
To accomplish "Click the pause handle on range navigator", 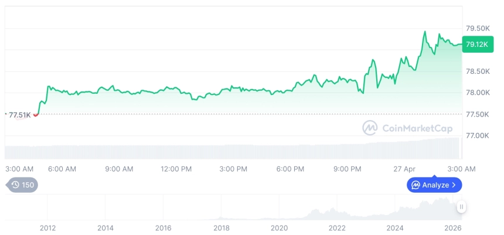I will (462, 207).
